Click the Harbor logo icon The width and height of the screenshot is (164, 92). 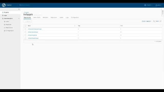click(4, 5)
